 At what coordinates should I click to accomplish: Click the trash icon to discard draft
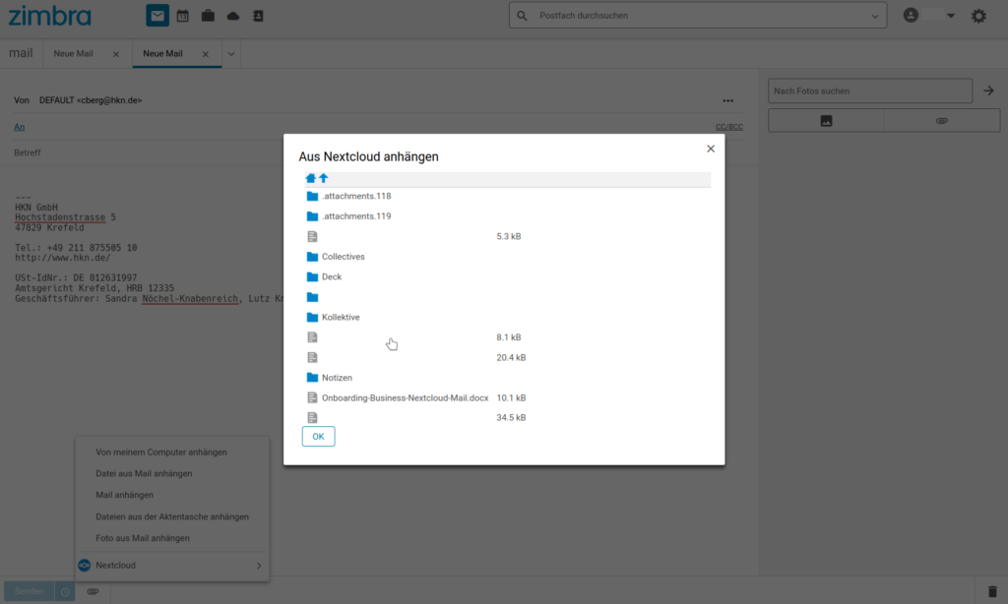pyautogui.click(x=992, y=591)
